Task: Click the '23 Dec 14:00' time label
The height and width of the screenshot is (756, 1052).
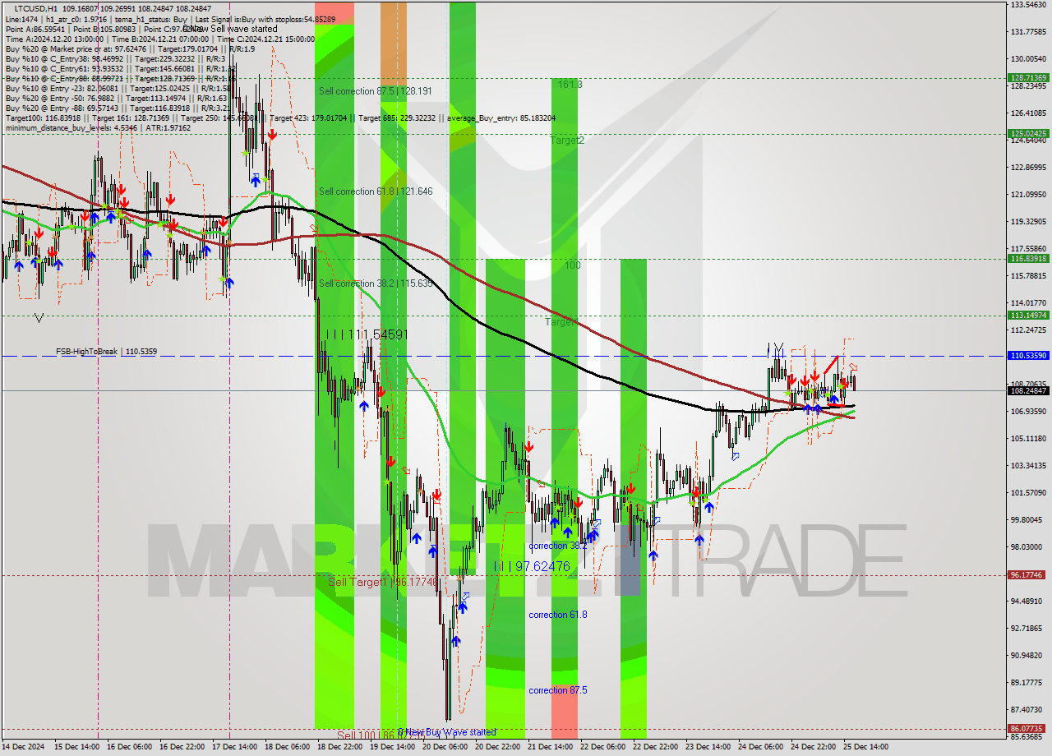Action: point(708,746)
